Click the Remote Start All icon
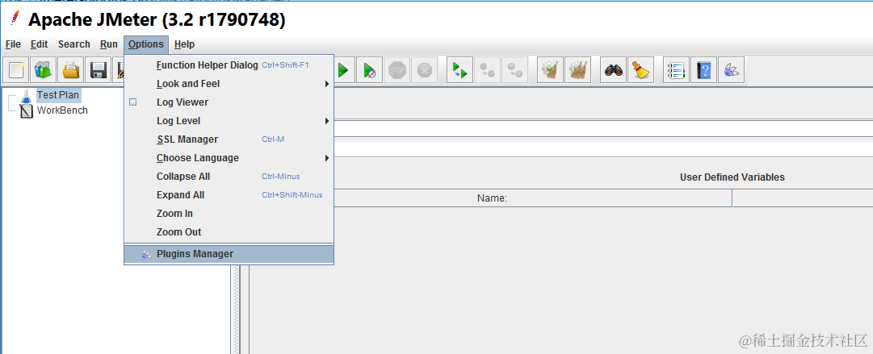 [460, 70]
